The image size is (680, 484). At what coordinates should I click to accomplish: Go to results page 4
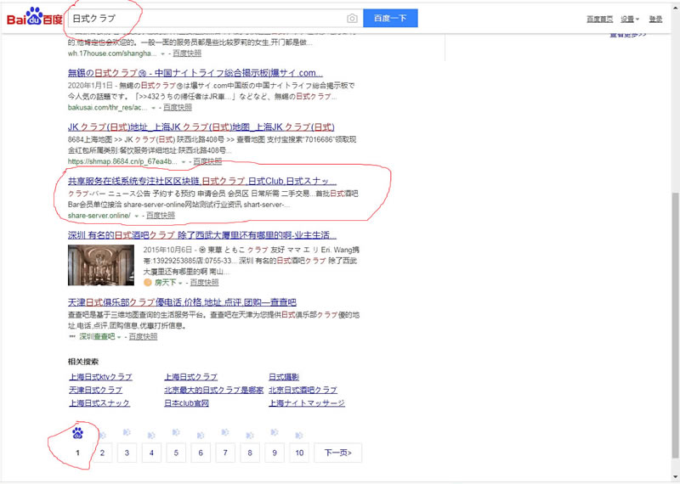pyautogui.click(x=151, y=453)
